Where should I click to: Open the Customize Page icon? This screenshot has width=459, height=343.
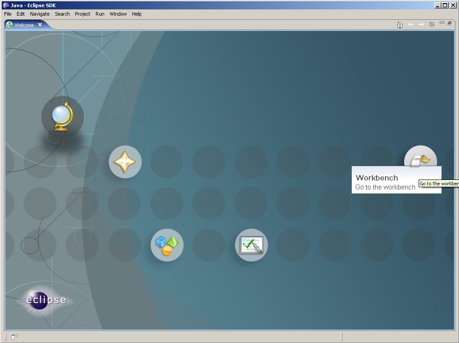[432, 24]
